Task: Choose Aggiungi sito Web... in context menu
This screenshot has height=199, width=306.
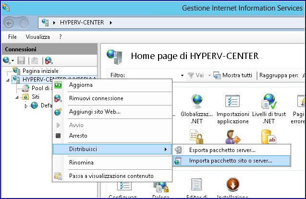Action: click(112, 112)
